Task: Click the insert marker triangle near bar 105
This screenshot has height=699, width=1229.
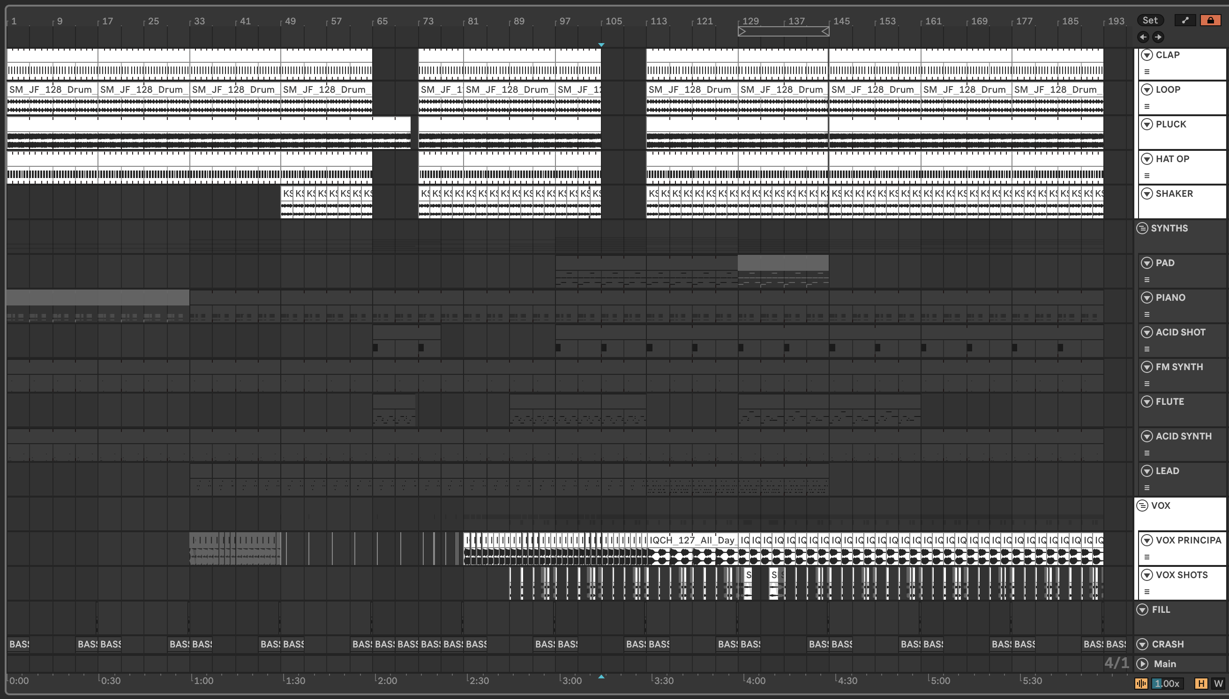Action: click(601, 45)
